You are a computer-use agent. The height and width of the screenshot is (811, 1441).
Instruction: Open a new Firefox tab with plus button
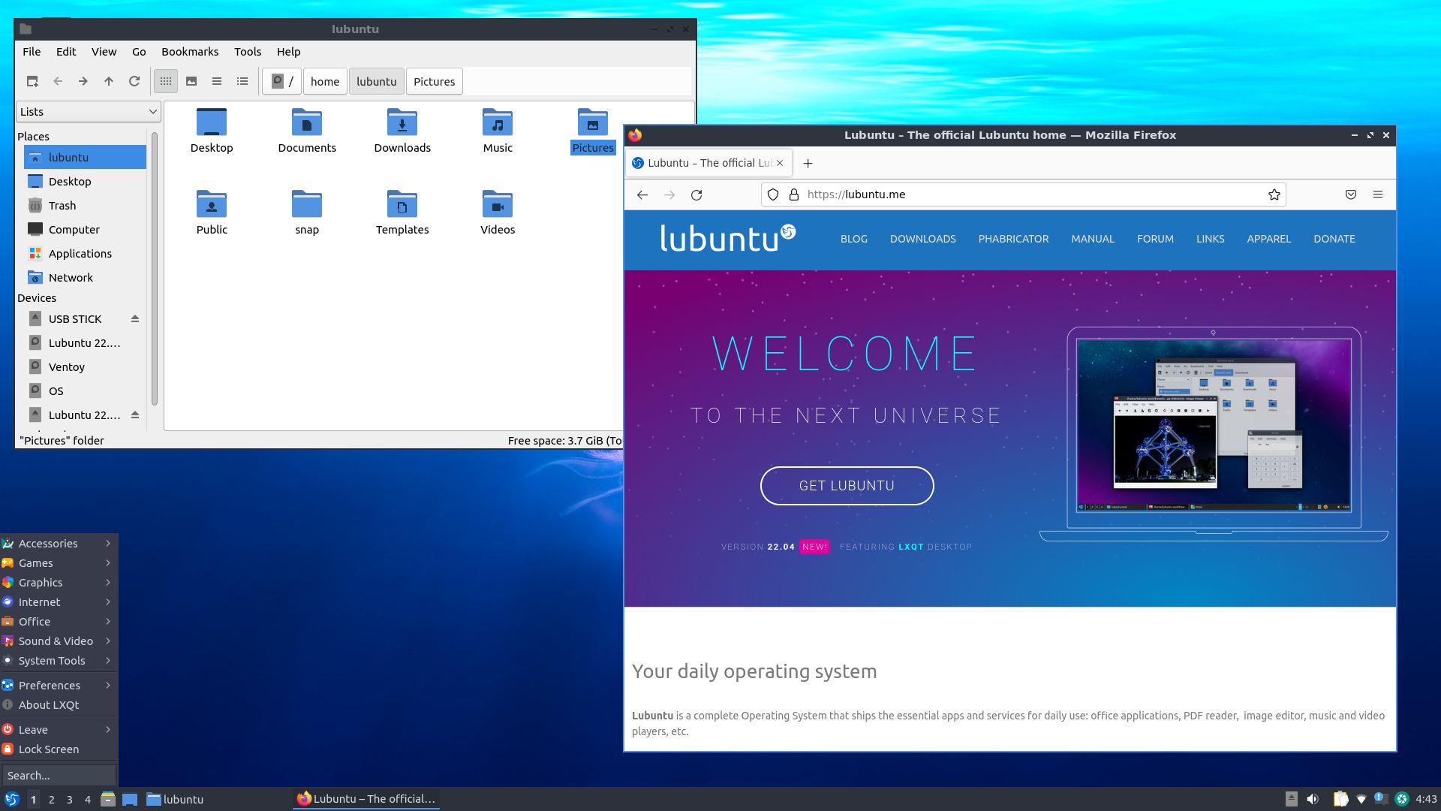pos(808,163)
